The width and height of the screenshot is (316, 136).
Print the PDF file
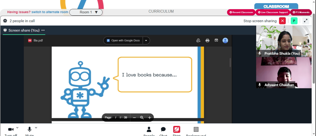click(207, 40)
